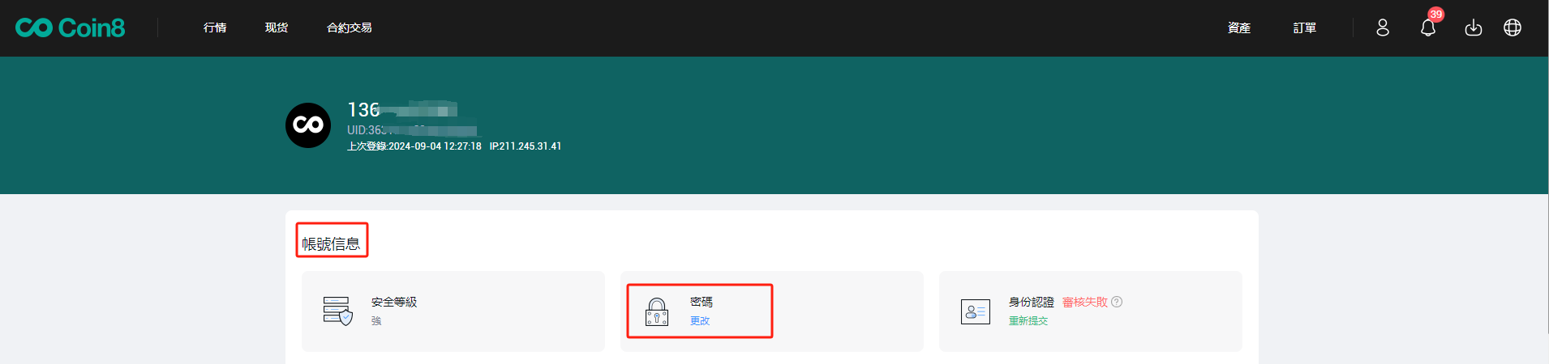
Task: Open the 訂單 orders menu
Action: pyautogui.click(x=1305, y=28)
